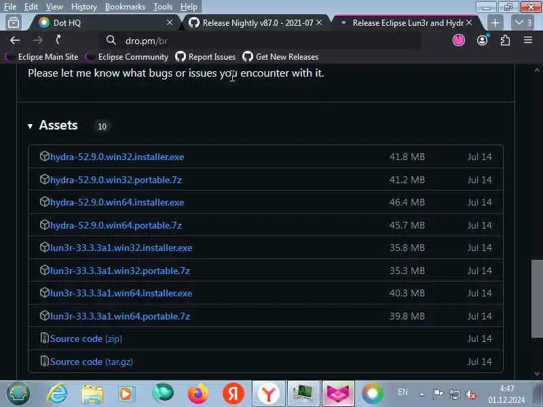Click zip file icon beside Source code (zip)

[x=44, y=338]
